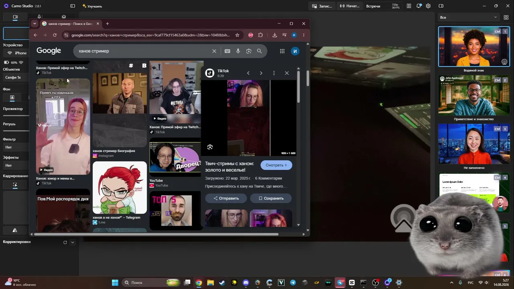
Task: Start recording with the Запис... button
Action: 322,6
